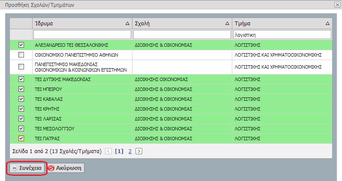Viewport: 342px width, 181px height.
Task: Click ΛΟΓΙΣΤΙΚΗΣ ΚΑΙ ΧΡΗΜΑΤΟΟΙΚΟΝΟΜΙΚΗΣ in Αθηνών row
Action: click(x=282, y=55)
